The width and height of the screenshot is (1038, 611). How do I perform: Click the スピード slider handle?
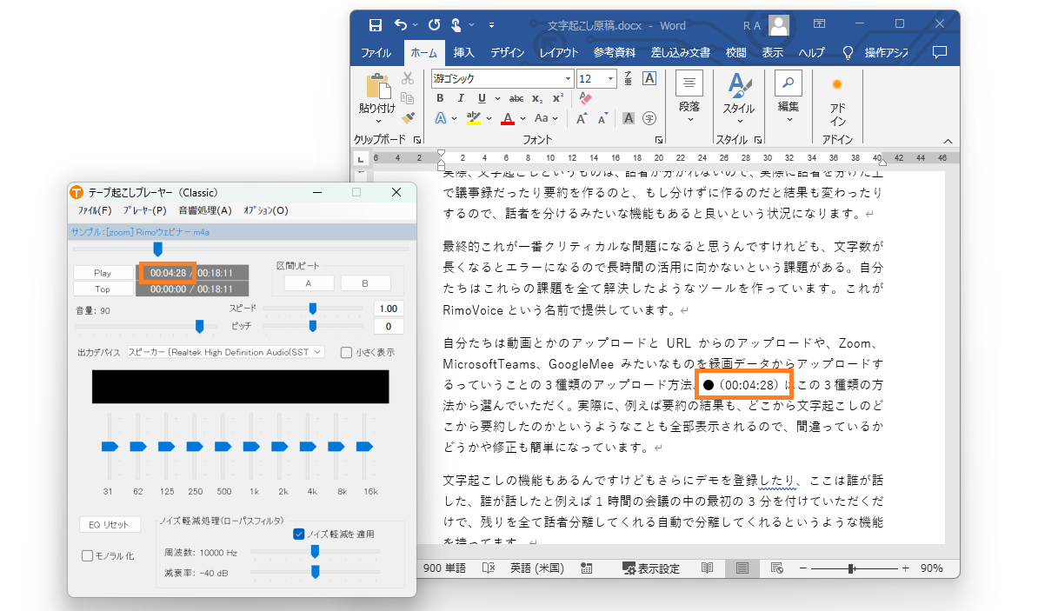[x=312, y=308]
